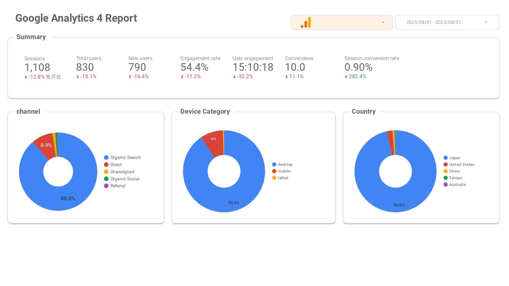The width and height of the screenshot is (509, 286).
Task: Click the Engagement rate value 54.4%
Action: [194, 67]
